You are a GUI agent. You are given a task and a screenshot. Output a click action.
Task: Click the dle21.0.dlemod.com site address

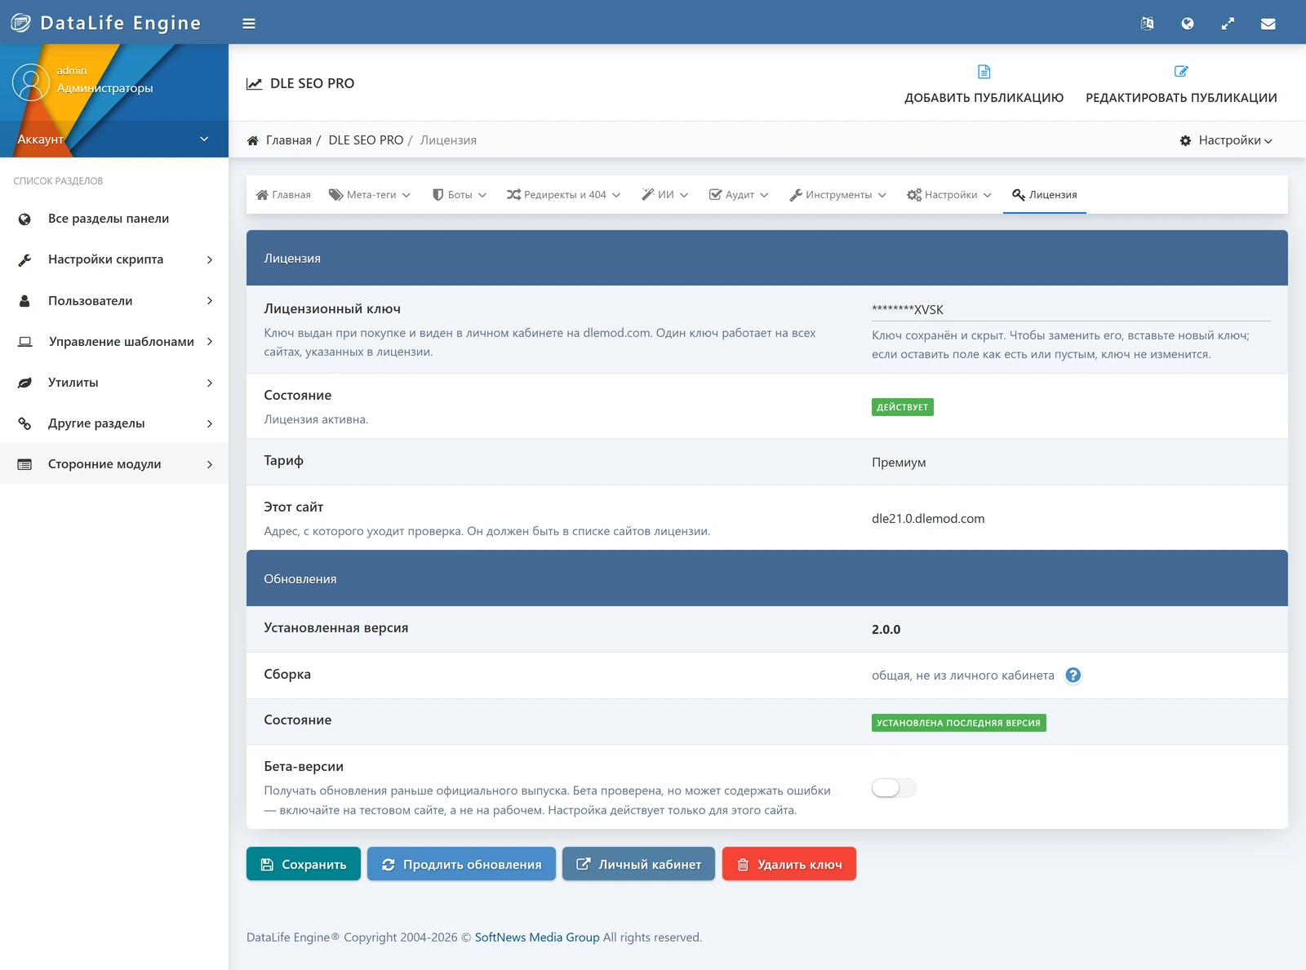928,518
